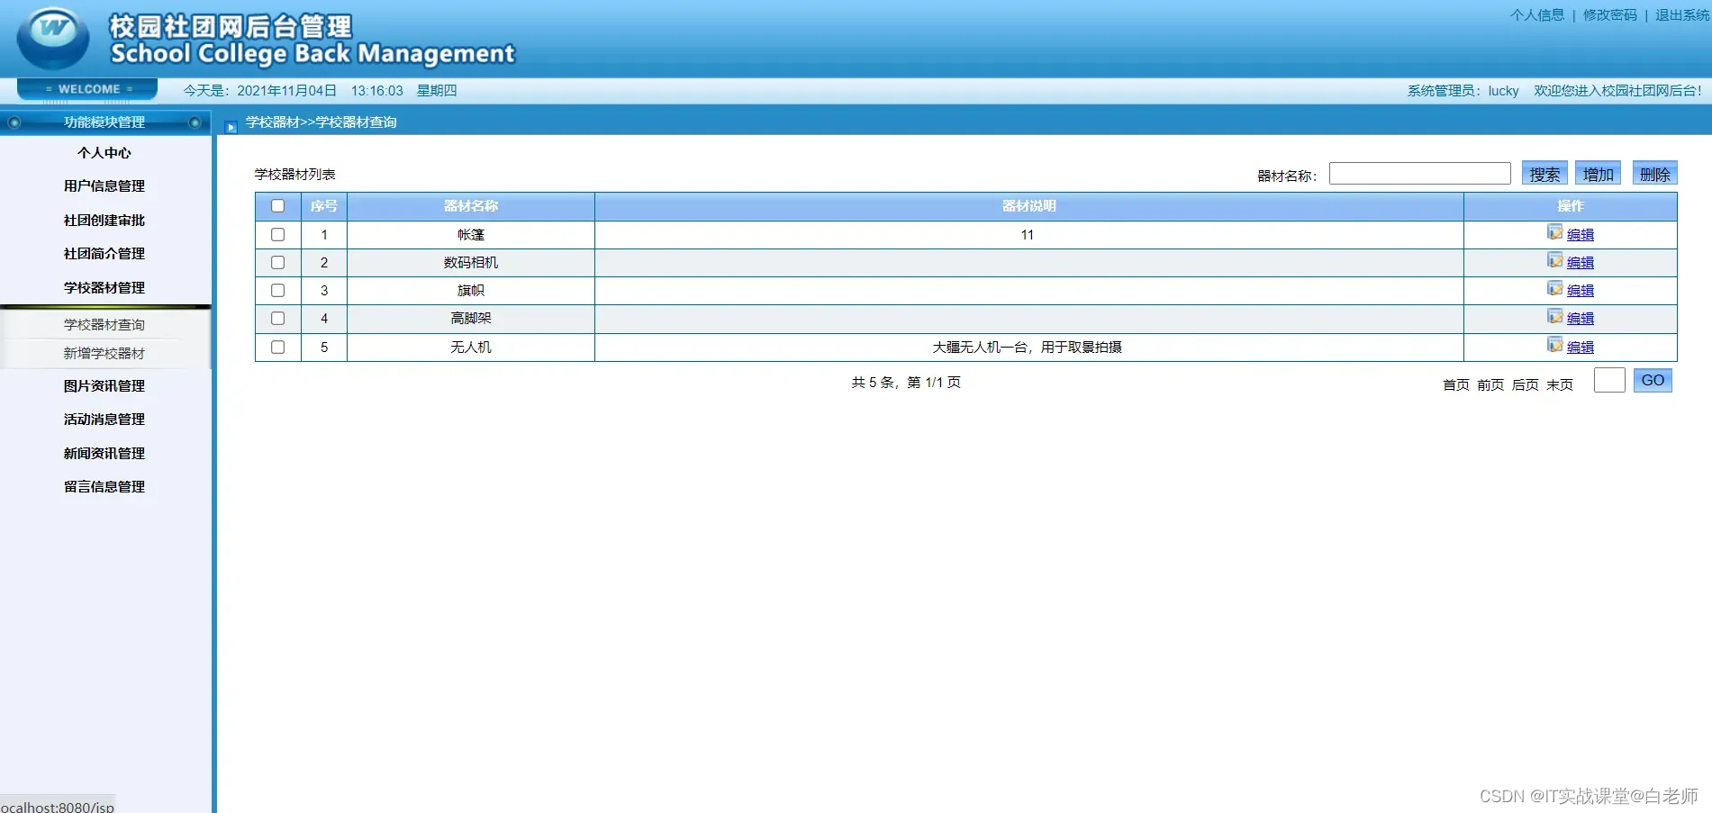Screen dimensions: 1712x813
Task: Click the 数码相机 name cell
Action: click(471, 263)
